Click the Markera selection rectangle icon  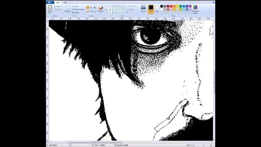(67, 7)
